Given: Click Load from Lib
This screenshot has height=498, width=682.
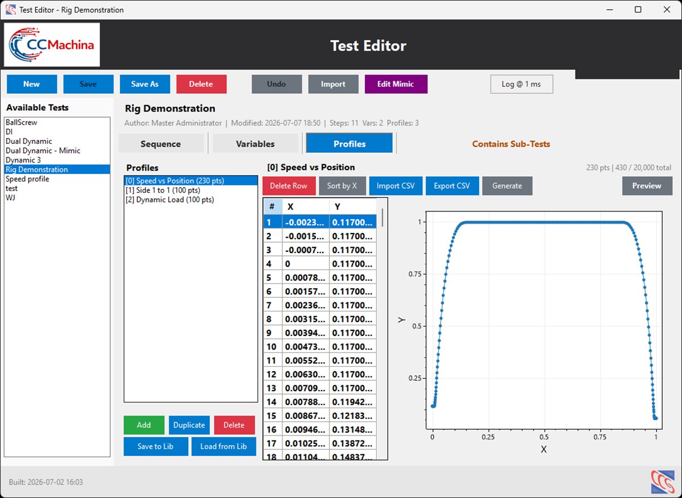Looking at the screenshot, I should pos(223,446).
